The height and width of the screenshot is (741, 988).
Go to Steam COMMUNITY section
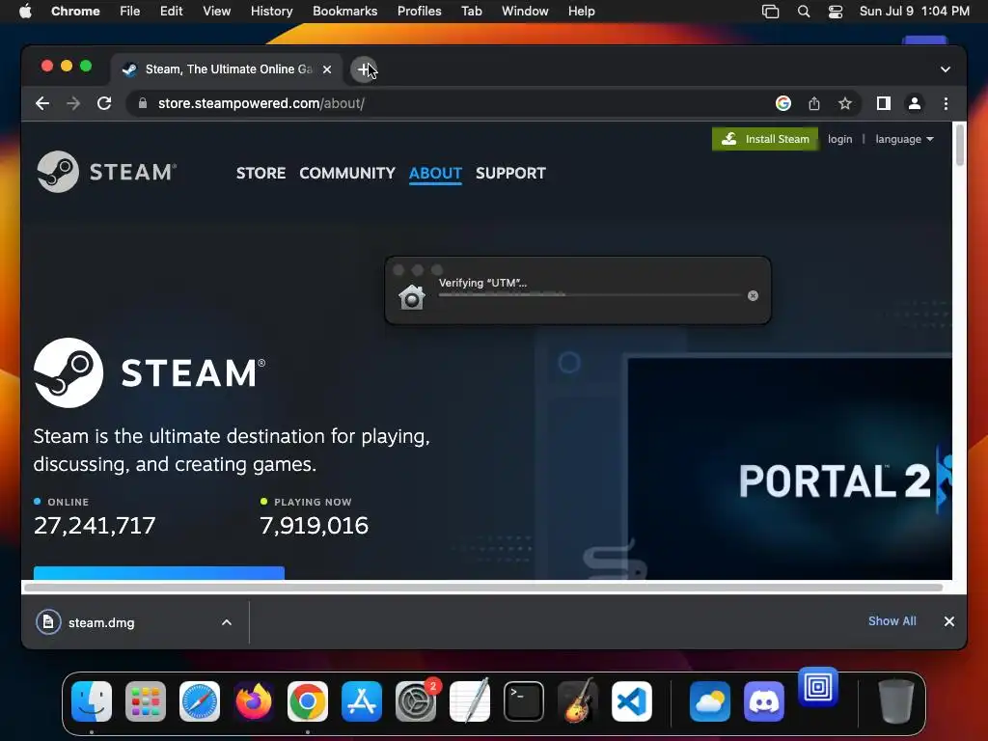tap(347, 174)
